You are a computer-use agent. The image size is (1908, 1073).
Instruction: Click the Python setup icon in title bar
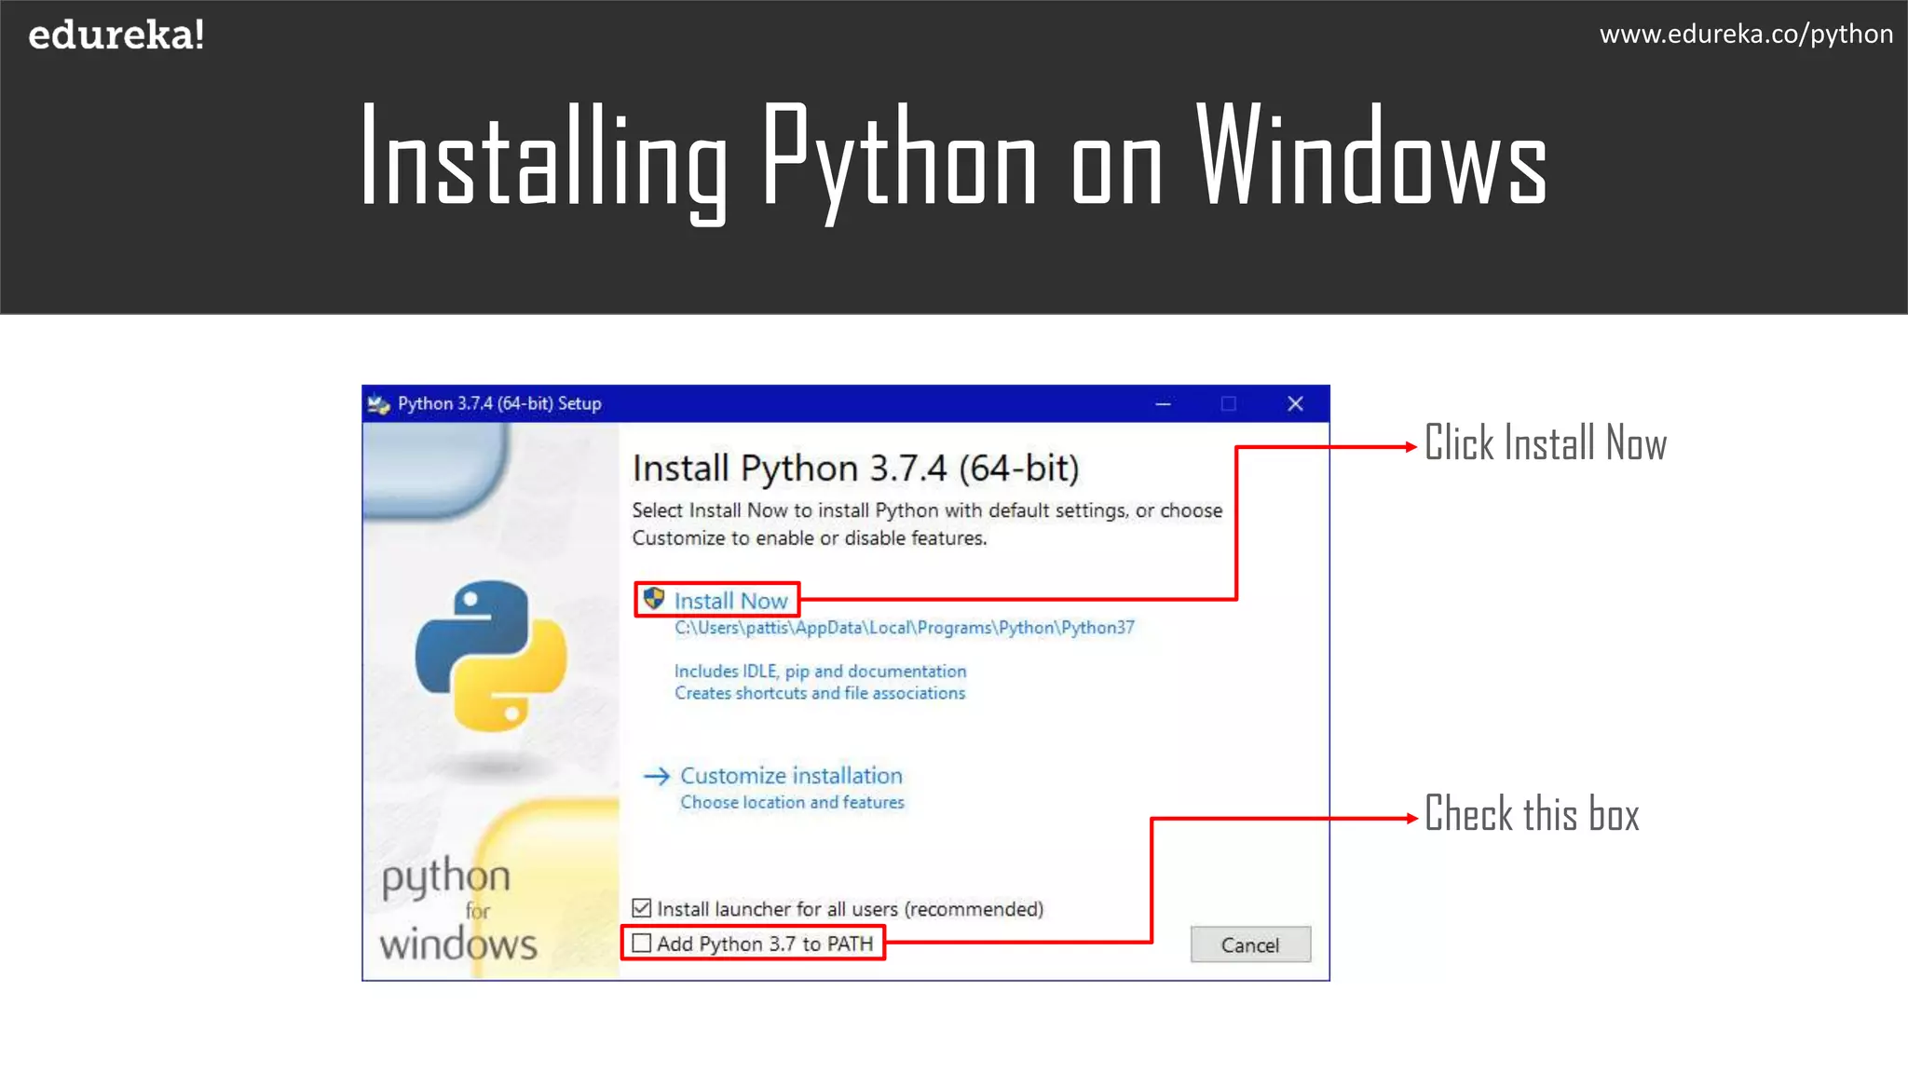coord(378,404)
